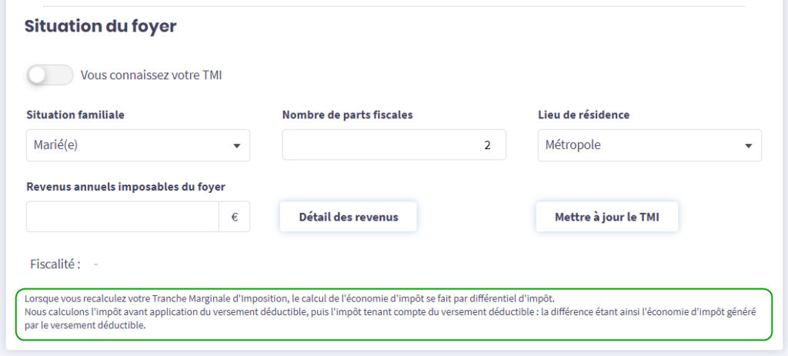Click the "Situation du foyer" heading
The width and height of the screenshot is (788, 356).
100,26
